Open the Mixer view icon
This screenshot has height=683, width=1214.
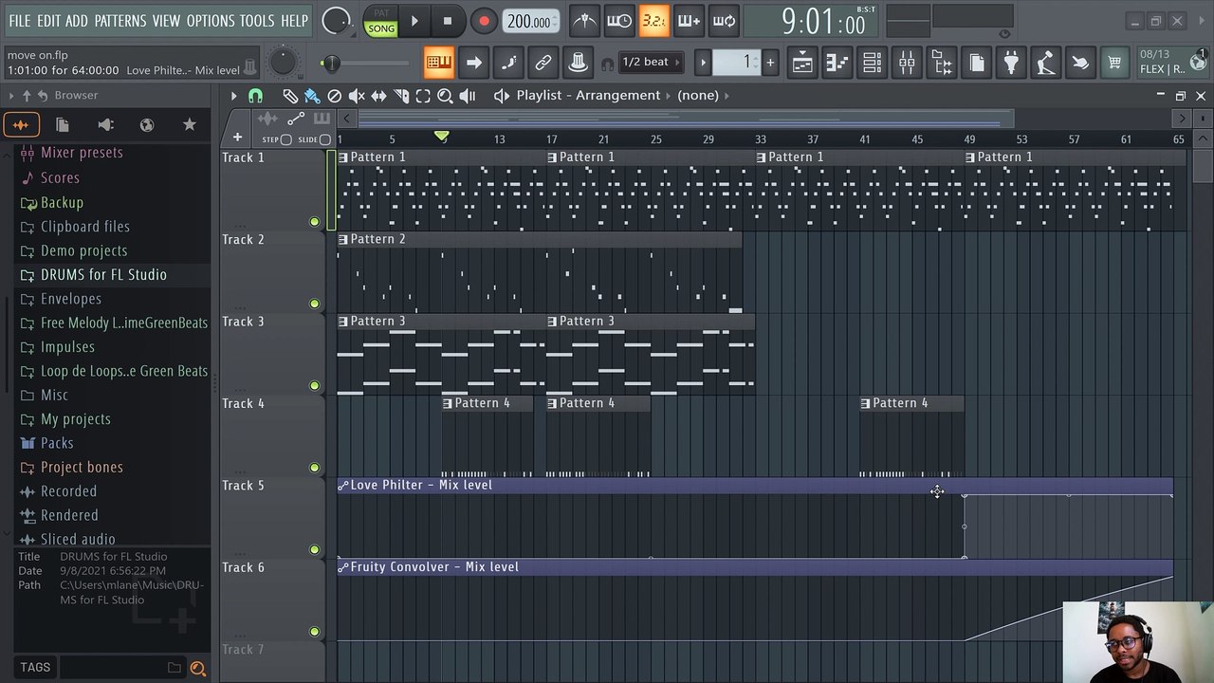(907, 63)
